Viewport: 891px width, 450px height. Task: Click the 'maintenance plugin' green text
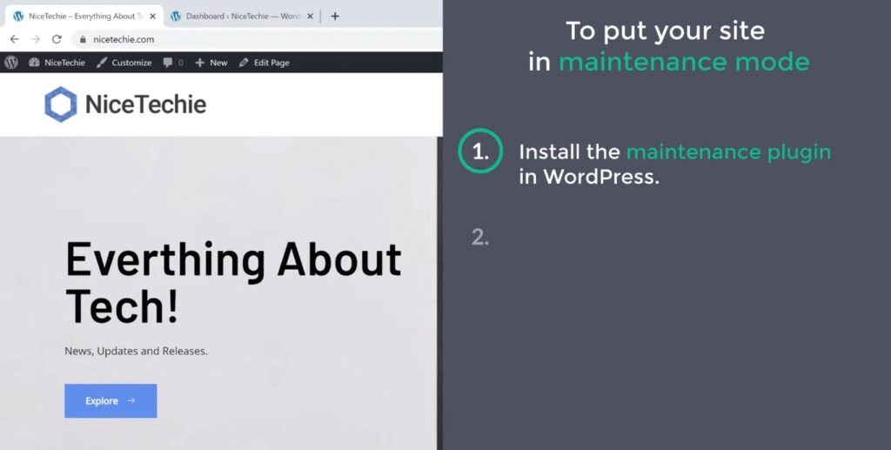pyautogui.click(x=728, y=152)
